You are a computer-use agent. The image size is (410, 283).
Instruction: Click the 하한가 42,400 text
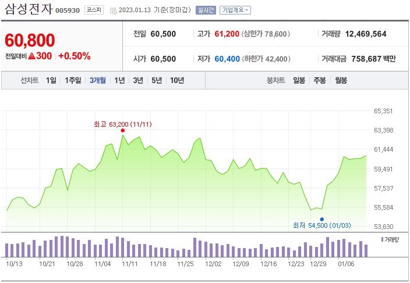click(266, 59)
